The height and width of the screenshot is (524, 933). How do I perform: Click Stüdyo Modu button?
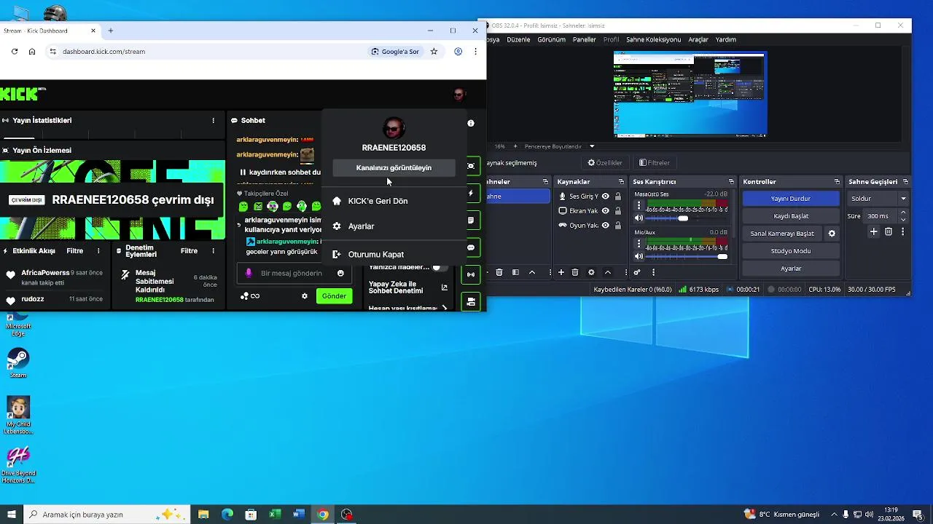tap(791, 251)
